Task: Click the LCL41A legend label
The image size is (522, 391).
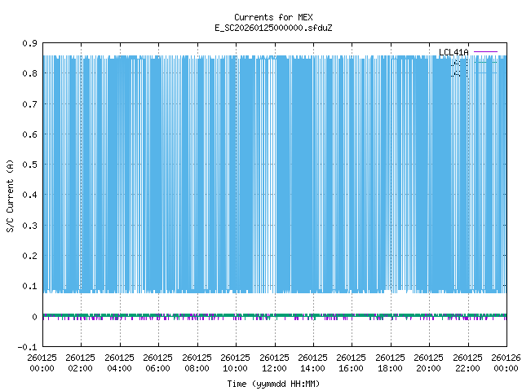Action: (453, 53)
